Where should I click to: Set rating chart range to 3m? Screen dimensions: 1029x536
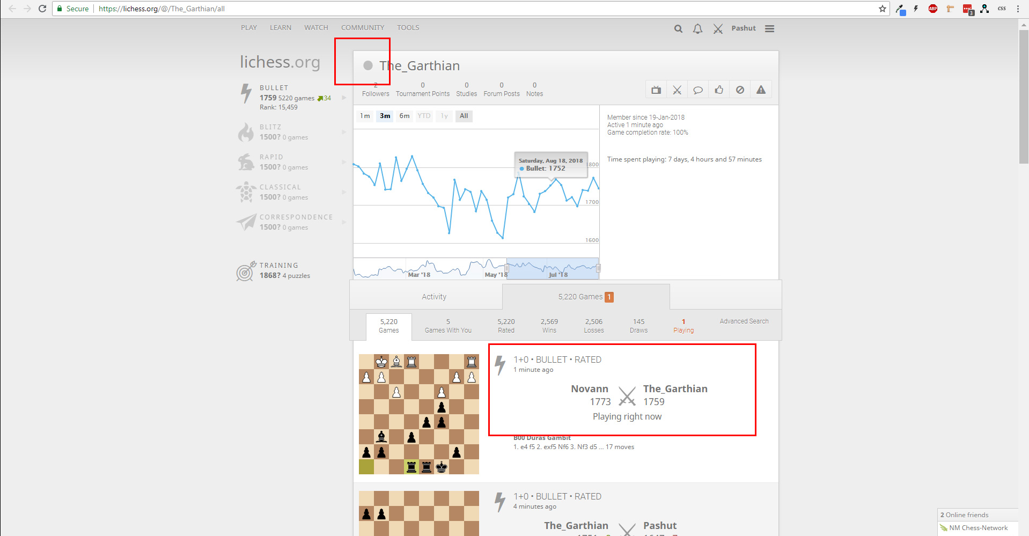click(385, 116)
